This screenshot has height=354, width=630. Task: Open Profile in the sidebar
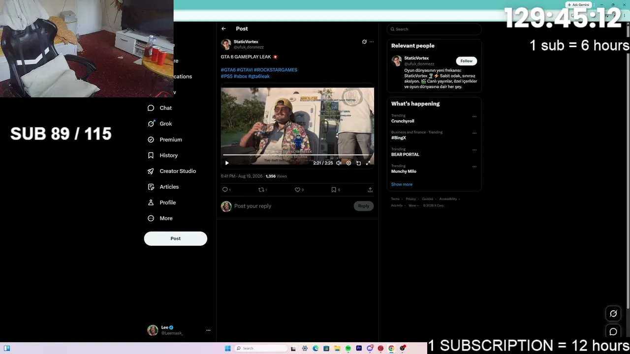tap(162, 203)
